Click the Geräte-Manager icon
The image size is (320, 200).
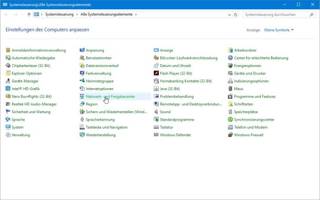pos(8,81)
